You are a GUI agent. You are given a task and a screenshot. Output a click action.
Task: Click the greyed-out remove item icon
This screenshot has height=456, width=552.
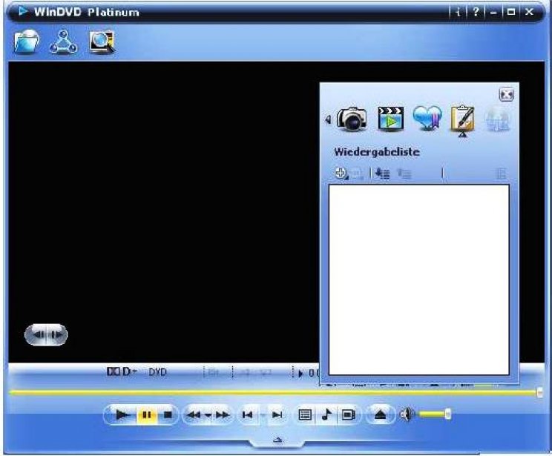point(357,174)
